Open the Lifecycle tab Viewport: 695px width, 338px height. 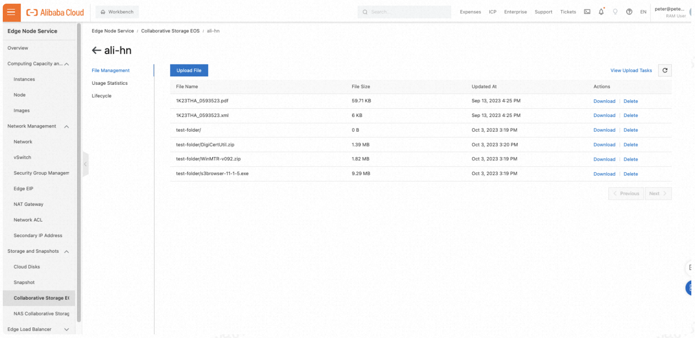click(x=102, y=96)
